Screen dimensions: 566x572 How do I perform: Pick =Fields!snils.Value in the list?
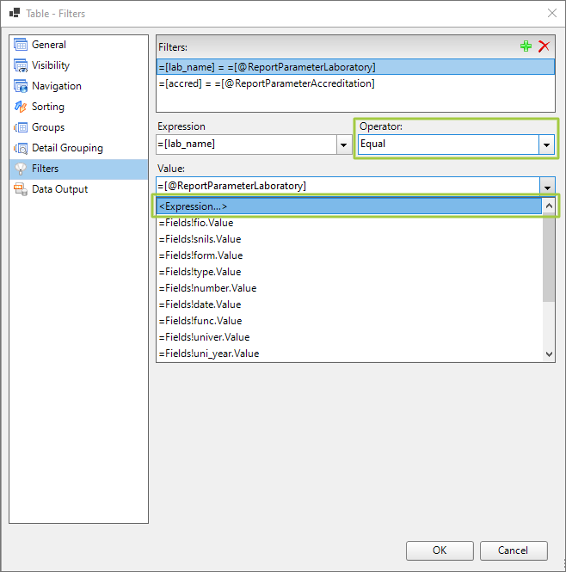[200, 239]
